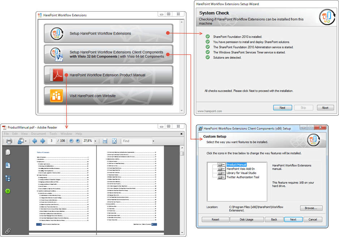This screenshot has width=339, height=237.
Task: Click the zoom out minus icon
Action: [x=71, y=141]
